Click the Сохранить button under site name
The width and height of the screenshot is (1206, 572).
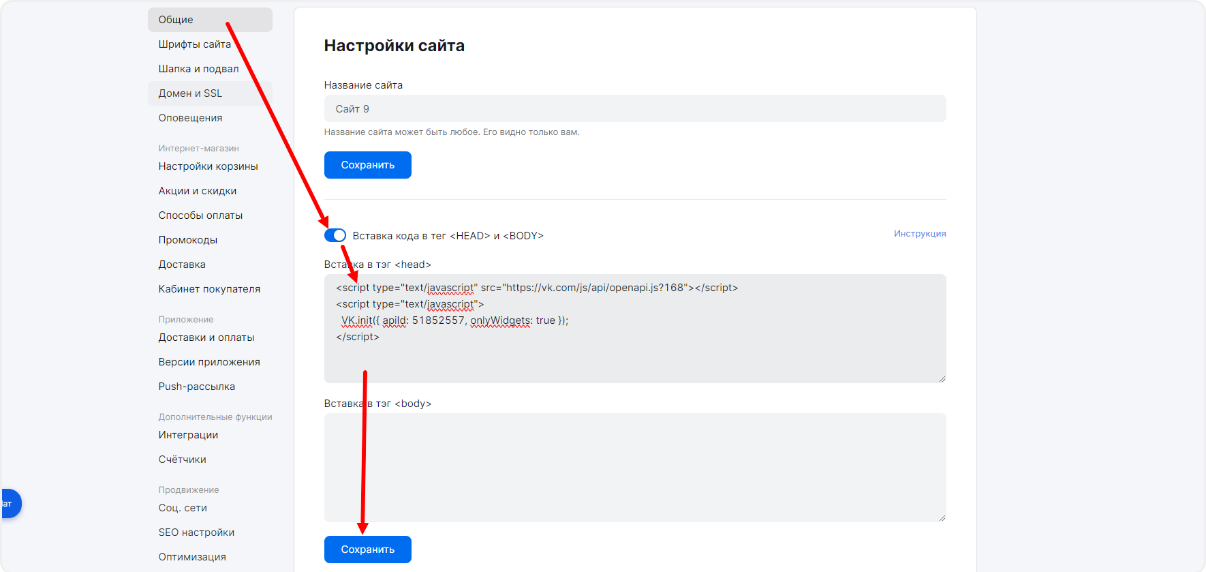367,165
